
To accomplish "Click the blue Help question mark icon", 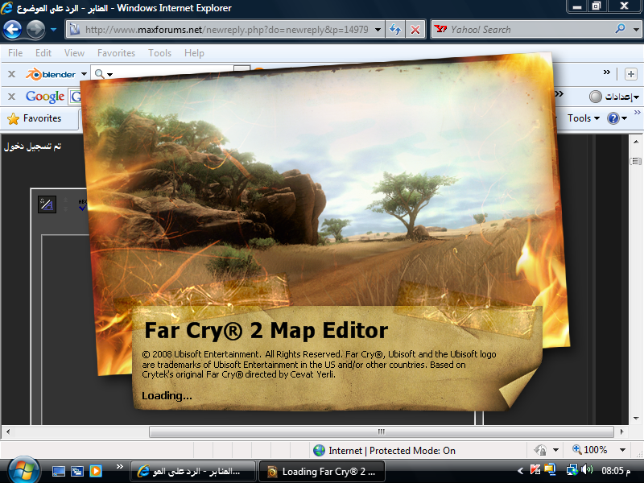I will tap(613, 118).
